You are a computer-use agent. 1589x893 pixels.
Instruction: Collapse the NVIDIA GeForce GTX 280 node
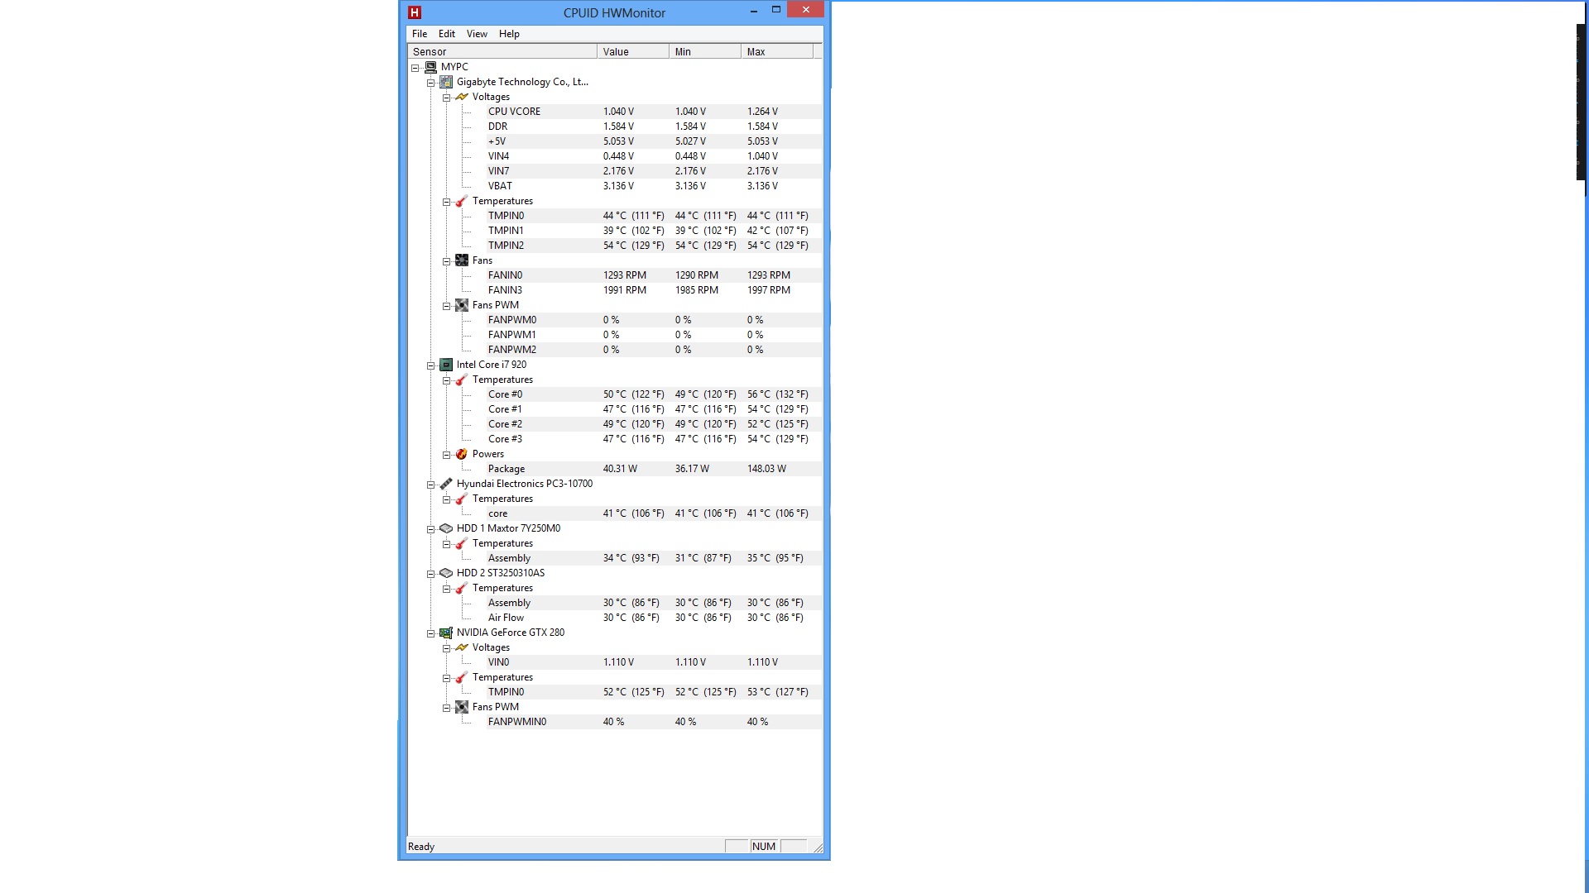[x=431, y=633]
